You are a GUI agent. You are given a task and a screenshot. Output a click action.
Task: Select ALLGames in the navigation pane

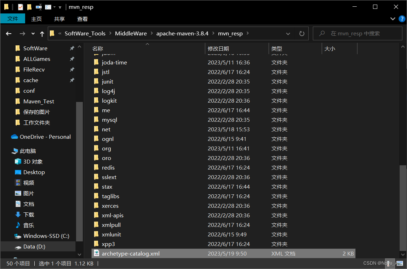click(36, 59)
